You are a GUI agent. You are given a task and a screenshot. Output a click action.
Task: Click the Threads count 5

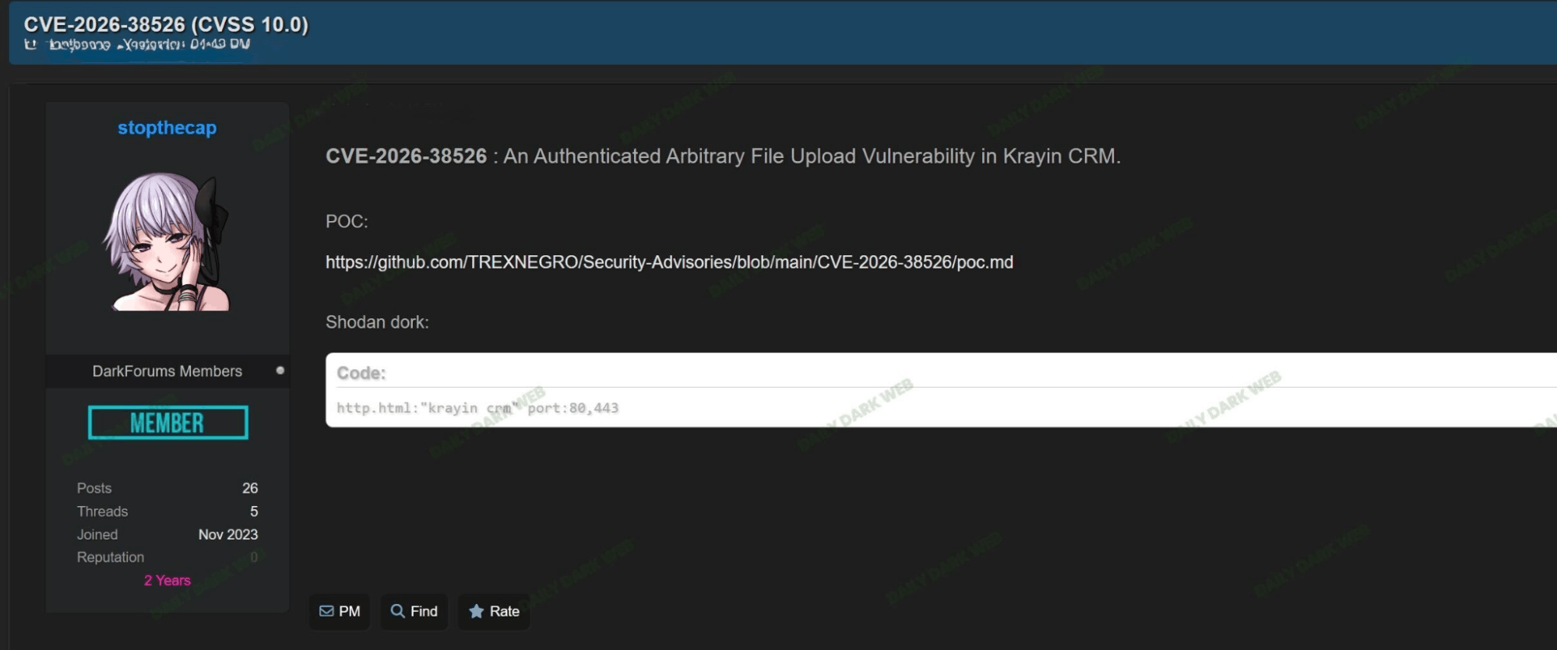tap(254, 511)
